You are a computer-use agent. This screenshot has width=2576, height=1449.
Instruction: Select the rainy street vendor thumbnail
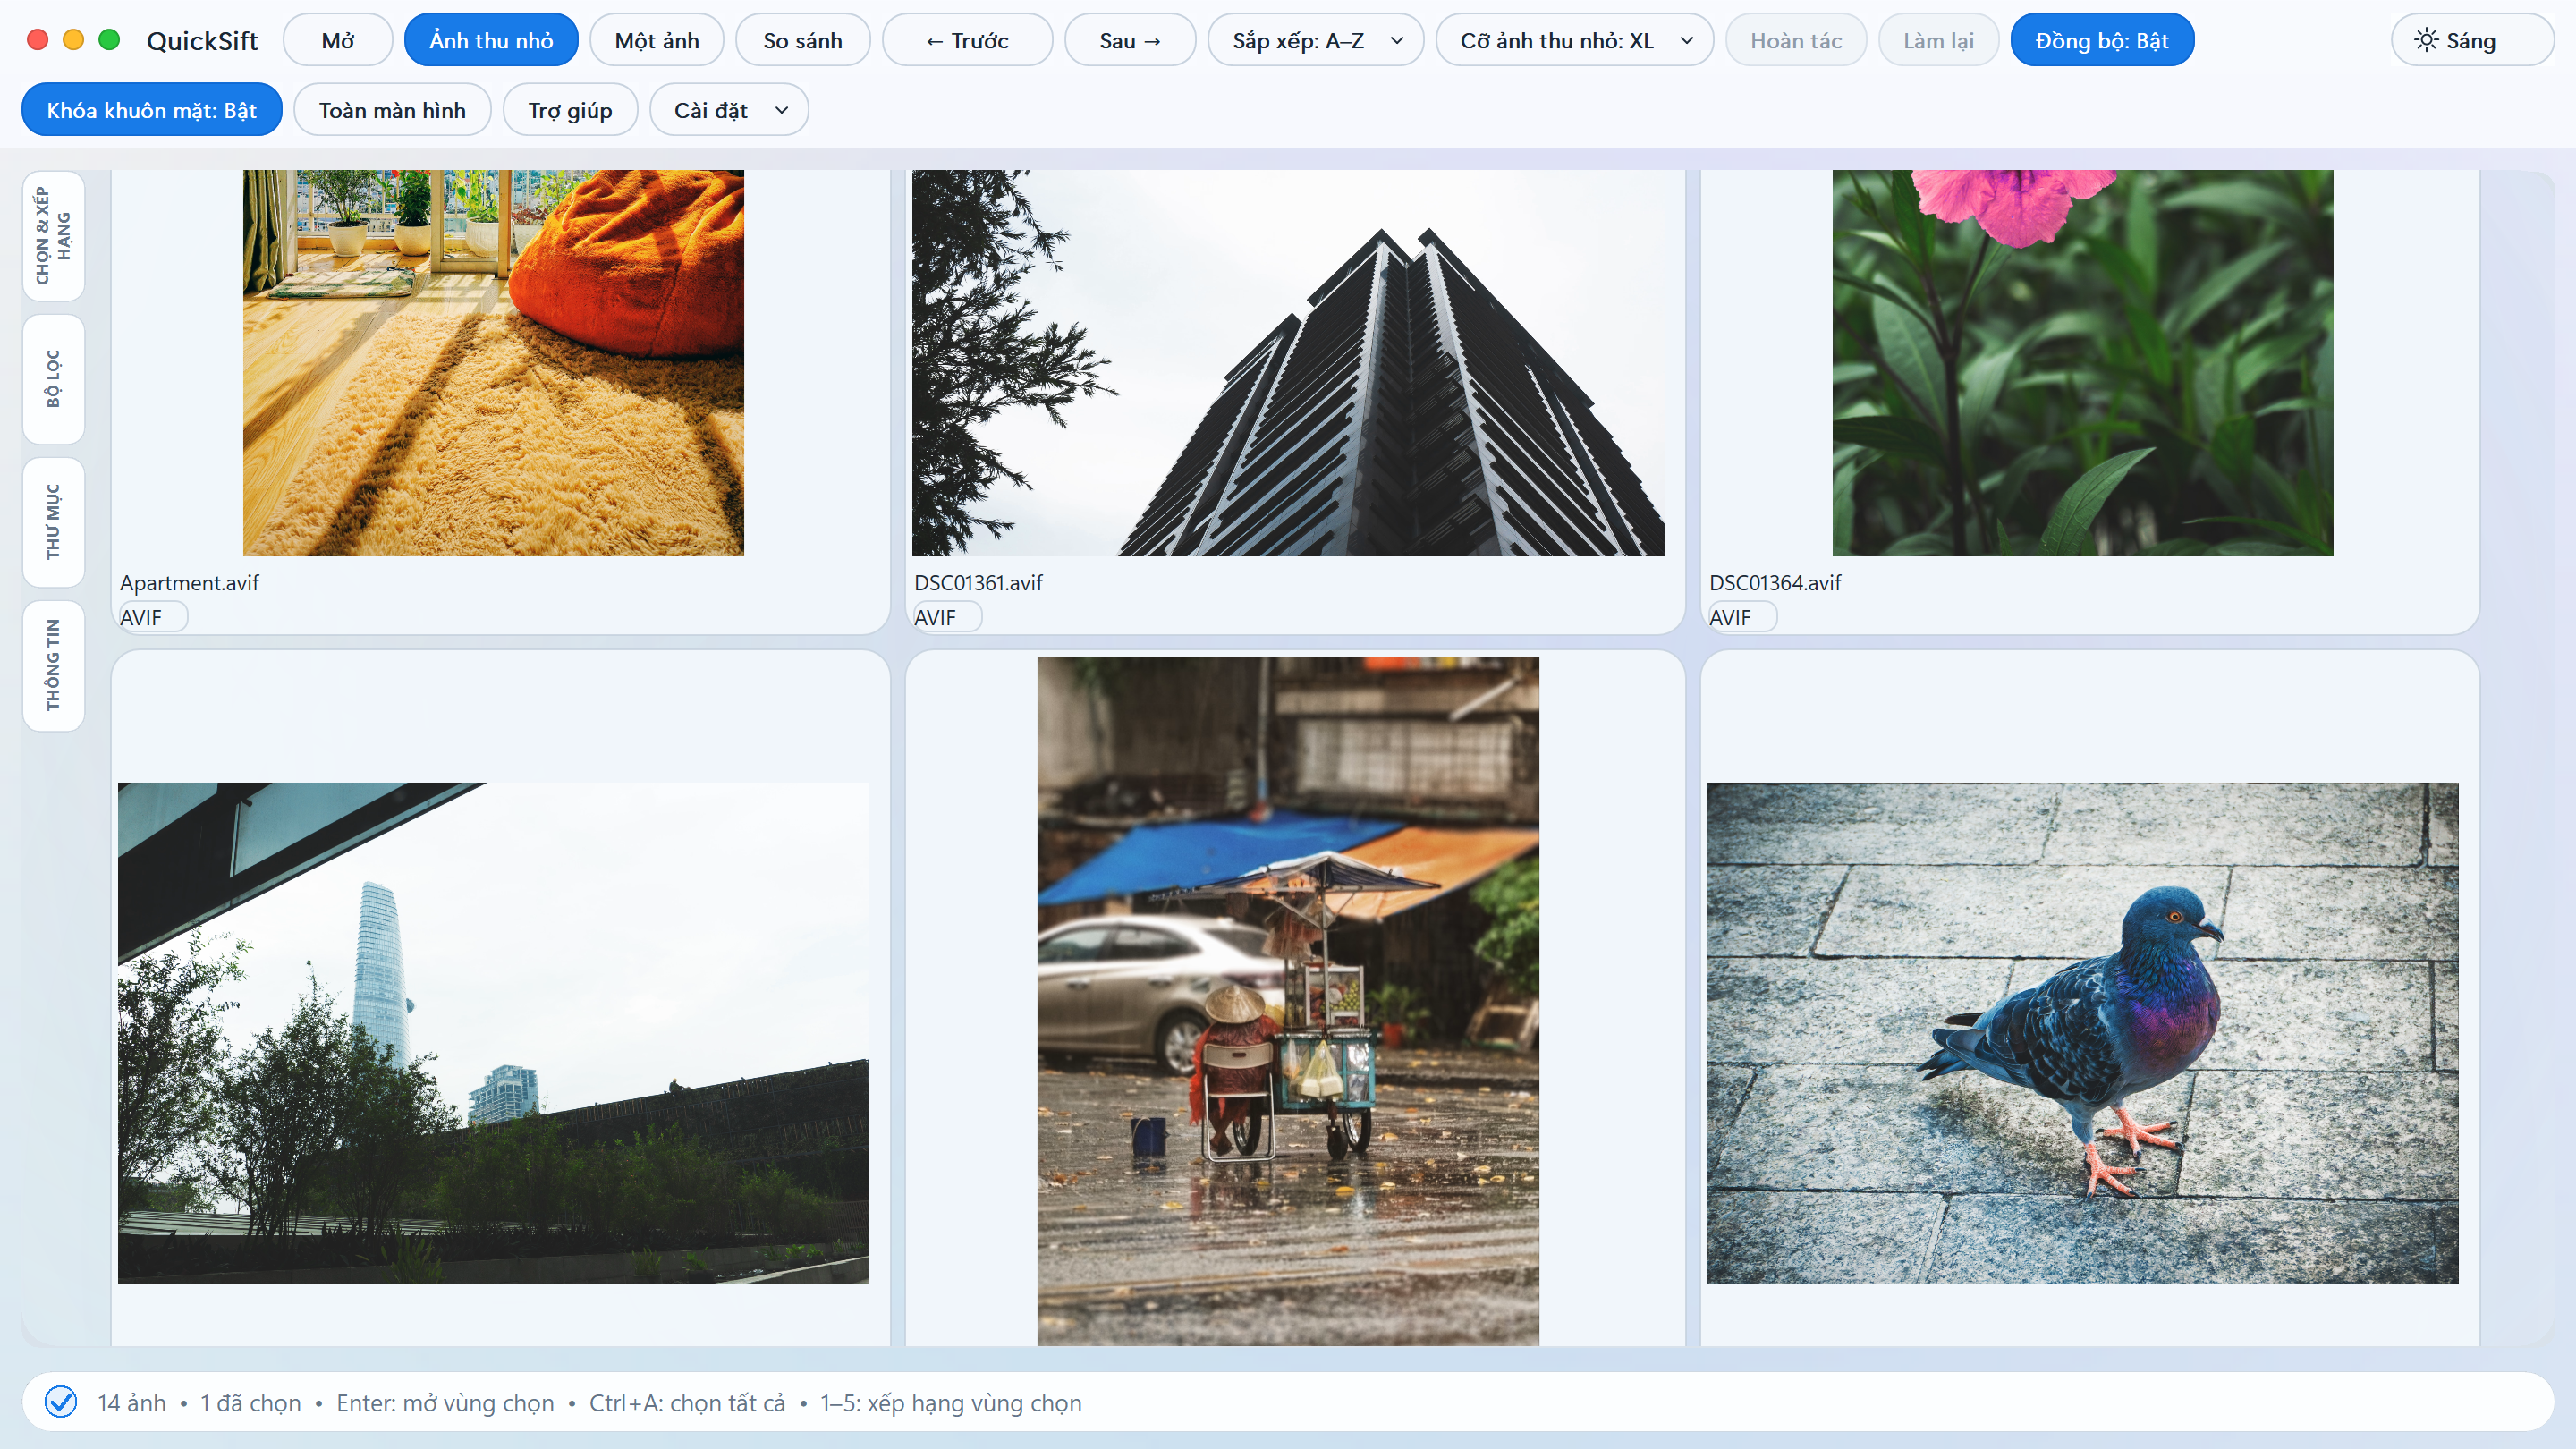pyautogui.click(x=1288, y=1000)
